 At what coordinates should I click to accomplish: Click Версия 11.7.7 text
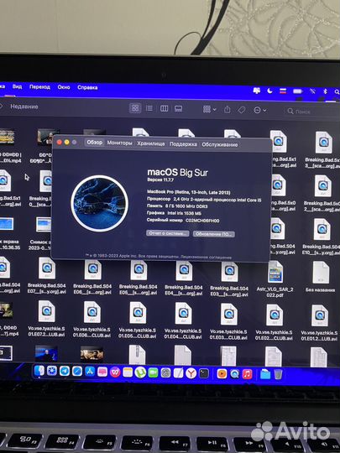point(160,180)
